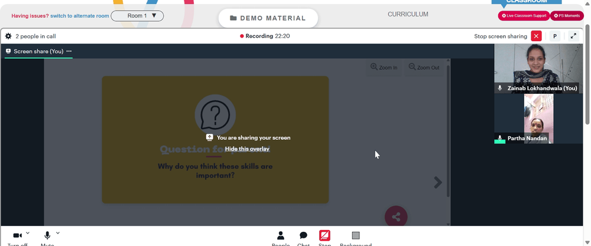This screenshot has width=591, height=246.
Task: Click microphone icon beside Partha Nandan
Action: pyautogui.click(x=500, y=138)
